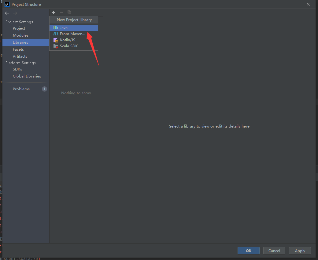The image size is (318, 260).
Task: Click the 'Nothing to show' text
Action: (x=76, y=93)
